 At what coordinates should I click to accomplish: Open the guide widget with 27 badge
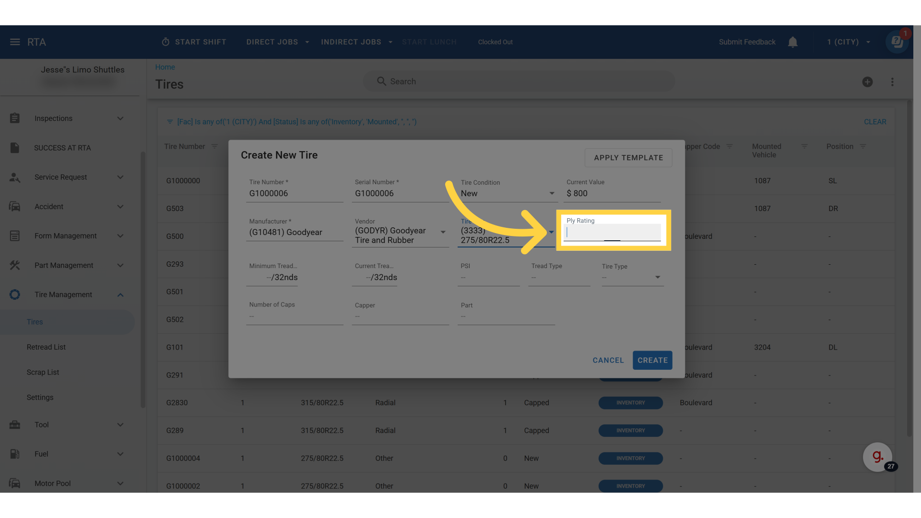877,457
